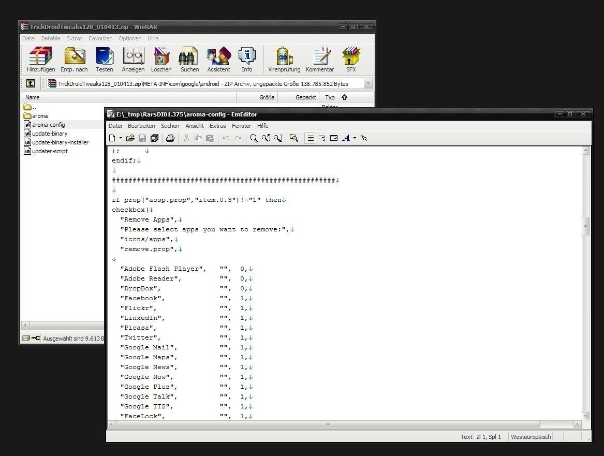Open the Favoriten menu
Screen dimensions: 604x456
point(100,38)
